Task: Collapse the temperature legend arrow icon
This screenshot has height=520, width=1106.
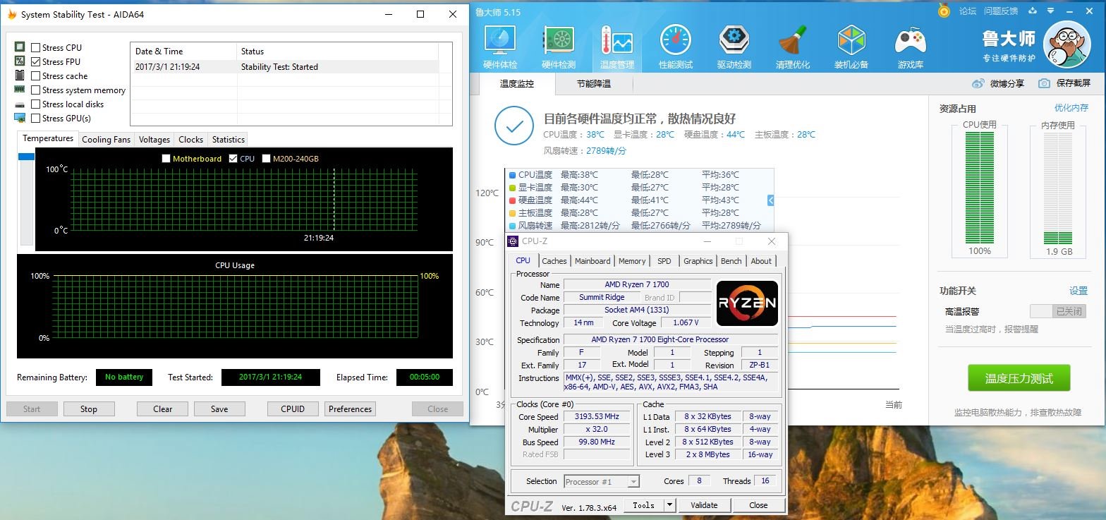Action: point(770,200)
